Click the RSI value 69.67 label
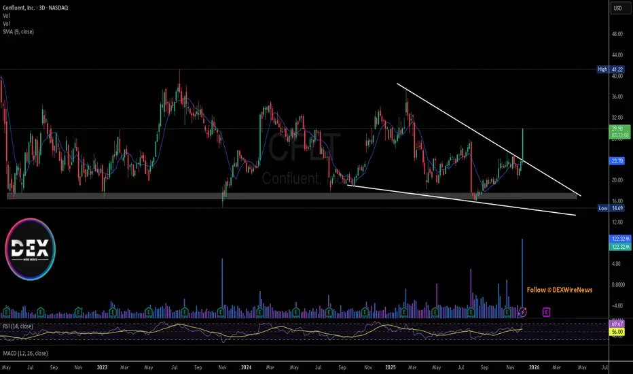Screen dimensions: 633x374 [x=617, y=324]
